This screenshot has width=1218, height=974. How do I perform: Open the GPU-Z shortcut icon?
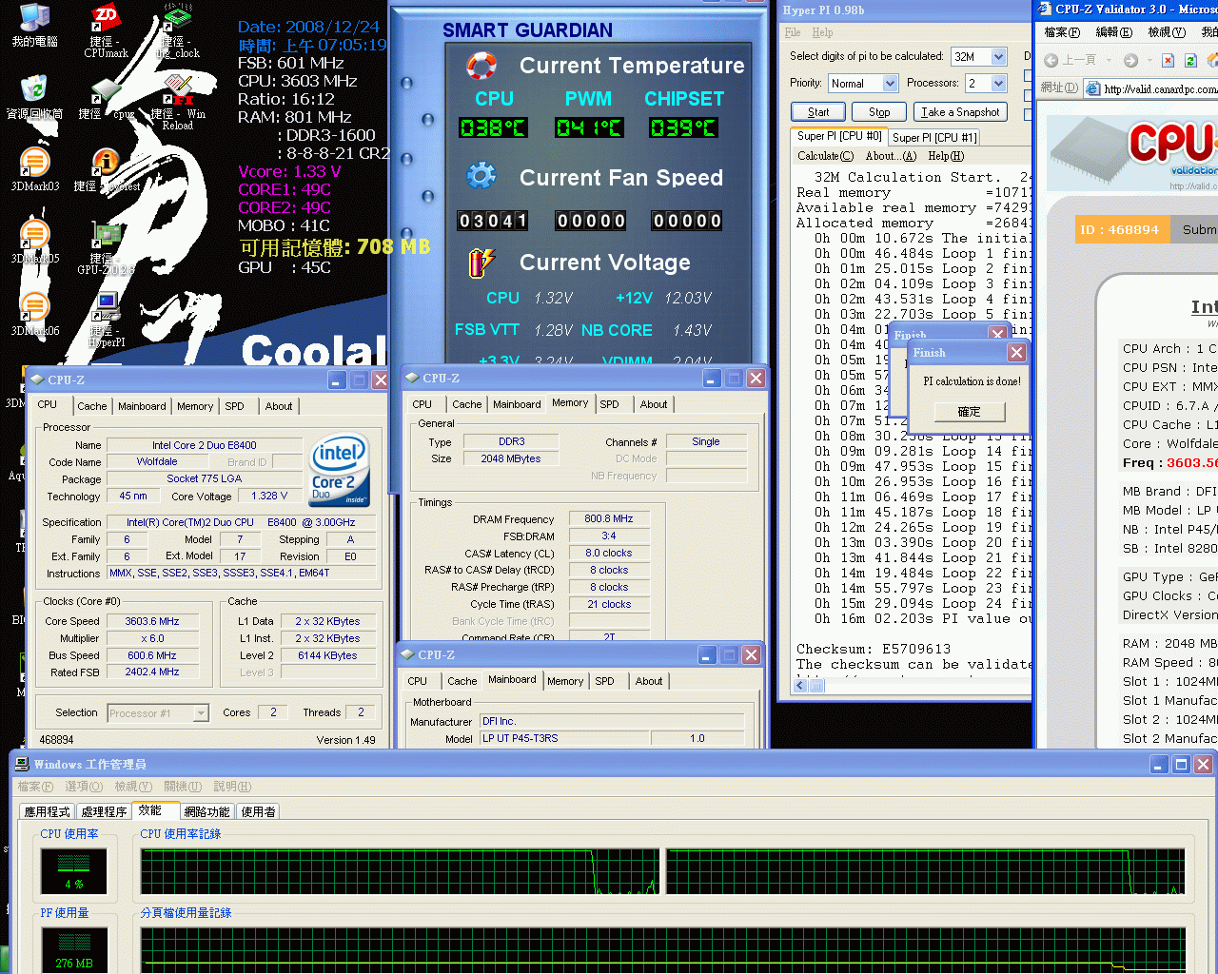click(x=106, y=234)
